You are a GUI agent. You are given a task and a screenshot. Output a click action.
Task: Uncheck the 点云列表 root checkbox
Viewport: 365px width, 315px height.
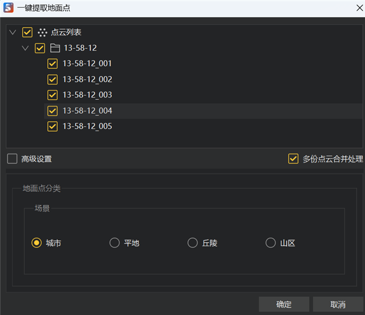click(28, 33)
